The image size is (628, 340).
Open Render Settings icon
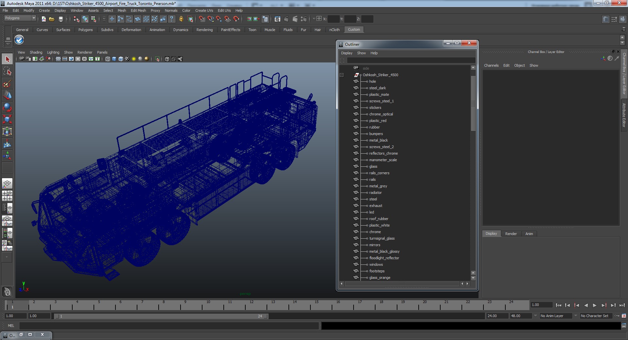tap(304, 19)
